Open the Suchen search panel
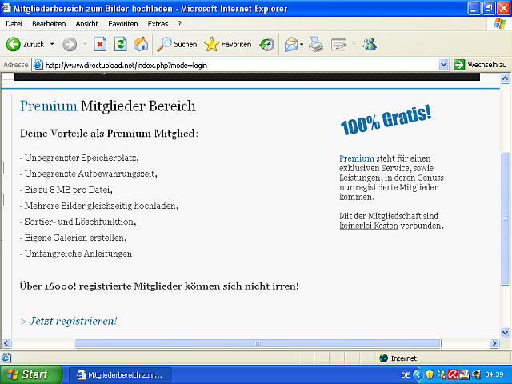Image resolution: width=512 pixels, height=384 pixels. click(x=177, y=44)
